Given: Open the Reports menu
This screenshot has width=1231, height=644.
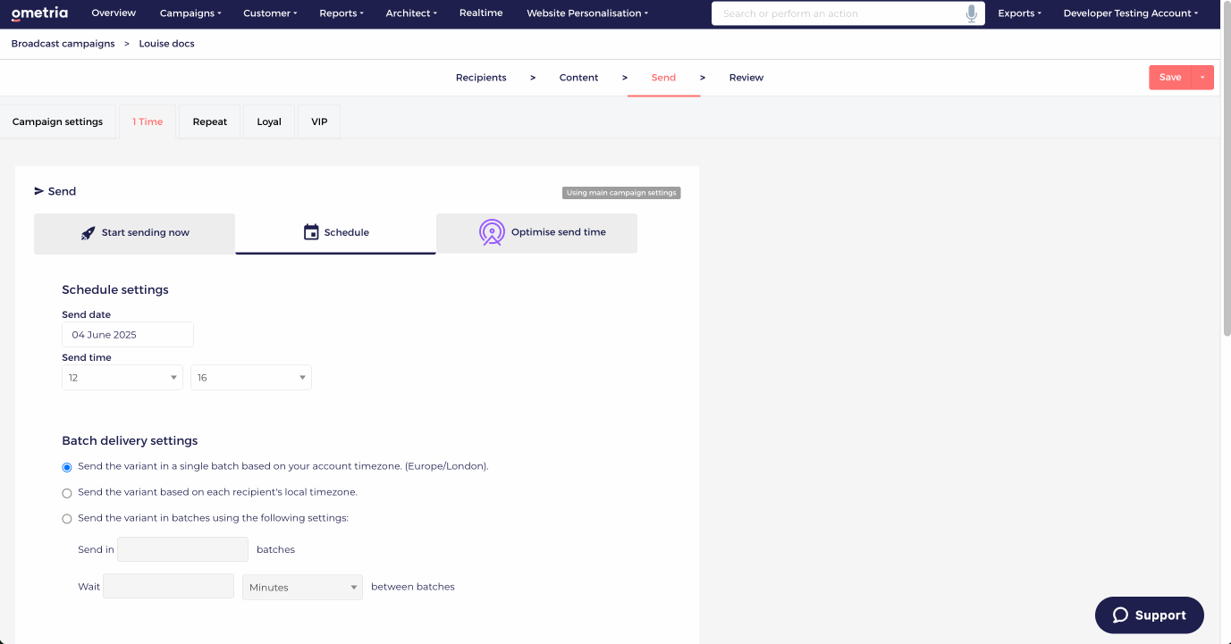Looking at the screenshot, I should [x=341, y=13].
